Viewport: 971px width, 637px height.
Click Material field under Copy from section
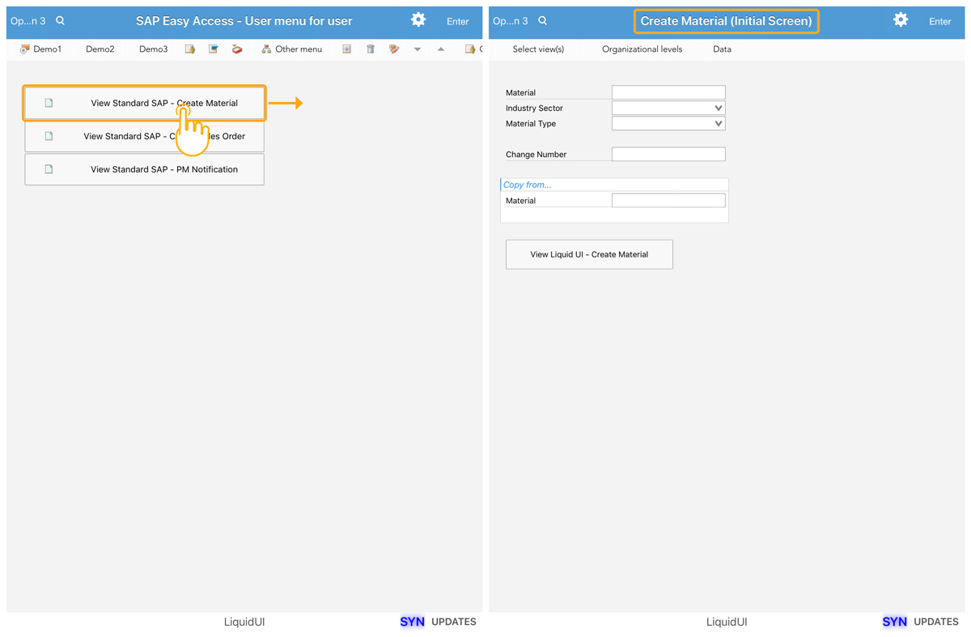(x=668, y=201)
